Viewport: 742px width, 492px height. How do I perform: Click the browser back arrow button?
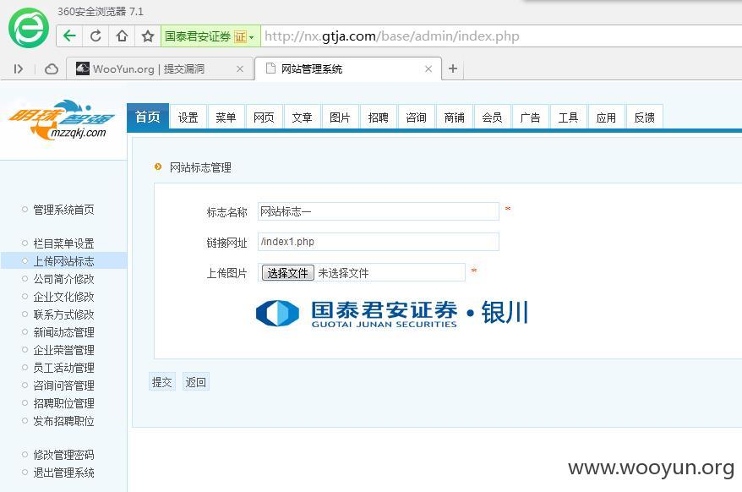point(69,36)
